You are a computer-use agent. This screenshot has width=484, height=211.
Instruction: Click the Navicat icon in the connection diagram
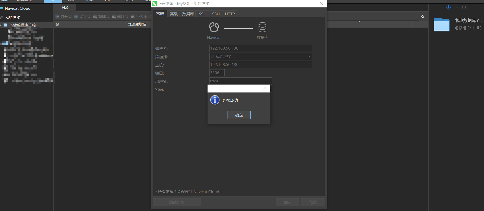(x=214, y=27)
